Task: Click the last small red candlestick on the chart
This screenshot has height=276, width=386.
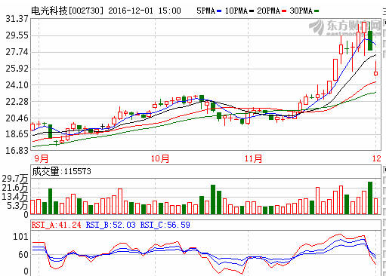Action: tap(375, 73)
